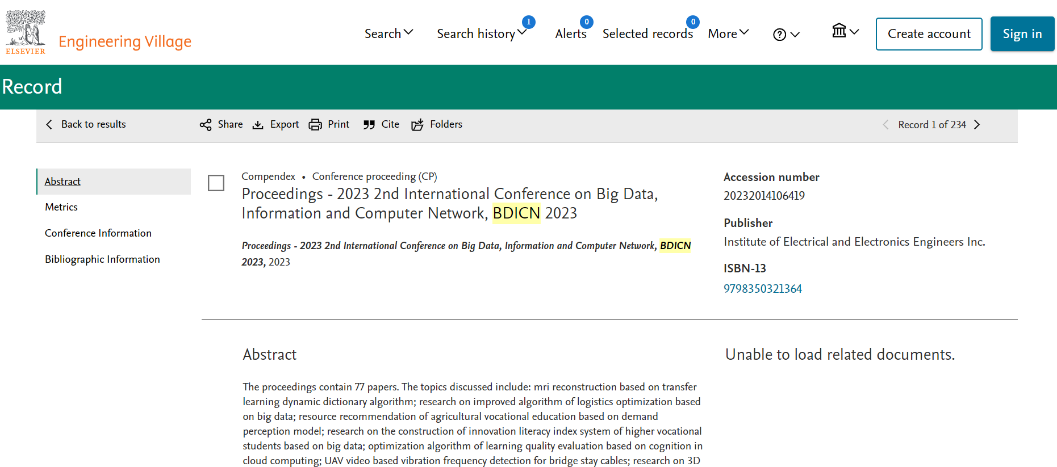Screen dimensions: 1057x467
Task: Expand the More menu
Action: 728,34
